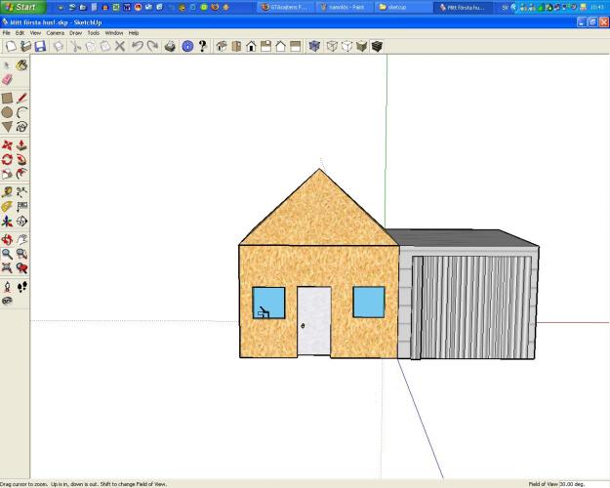610x488 pixels.
Task: Click the Print icon
Action: point(170,46)
